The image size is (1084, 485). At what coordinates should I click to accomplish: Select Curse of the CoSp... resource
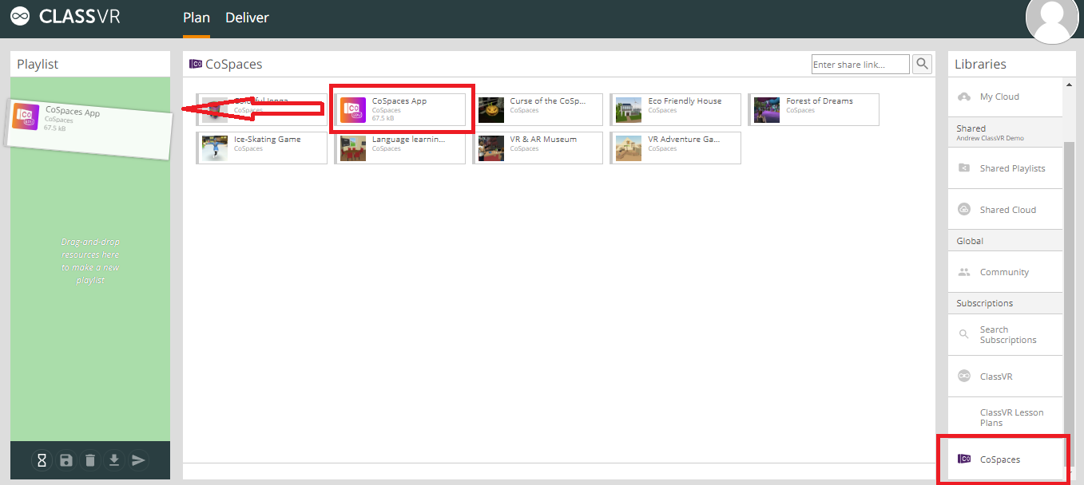coord(538,109)
